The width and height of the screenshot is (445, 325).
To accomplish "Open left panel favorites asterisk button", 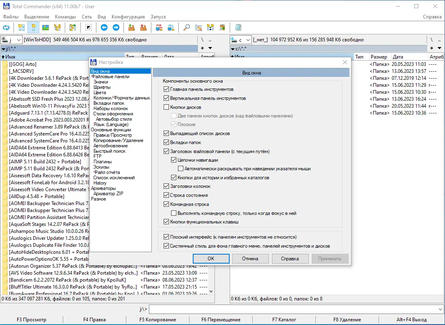I will pos(202,48).
